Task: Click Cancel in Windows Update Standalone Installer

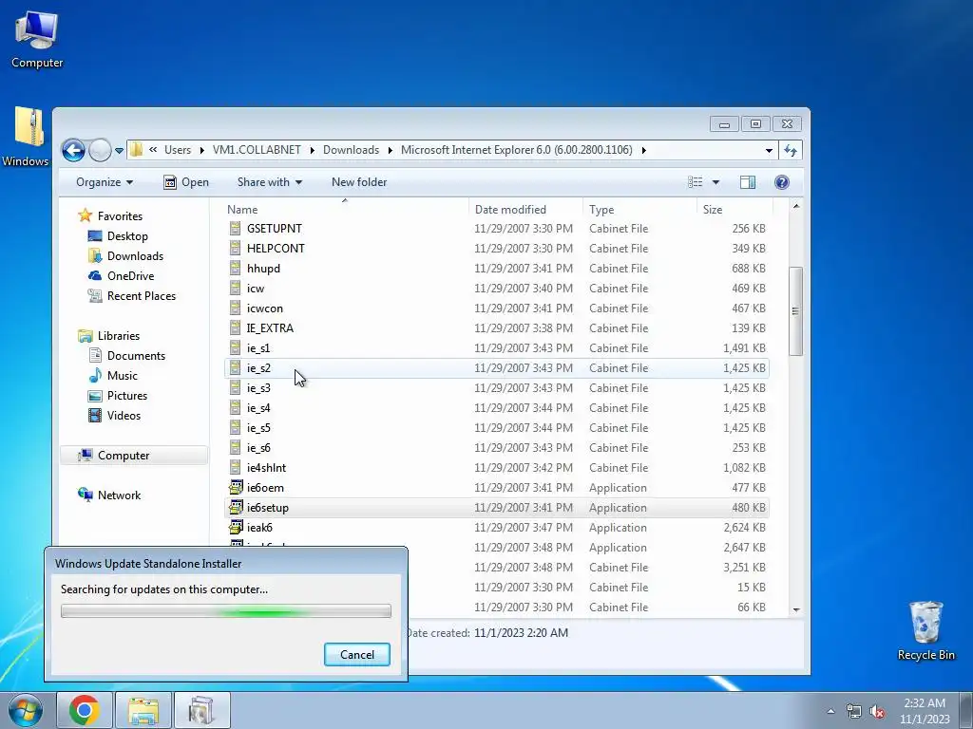Action: click(357, 655)
